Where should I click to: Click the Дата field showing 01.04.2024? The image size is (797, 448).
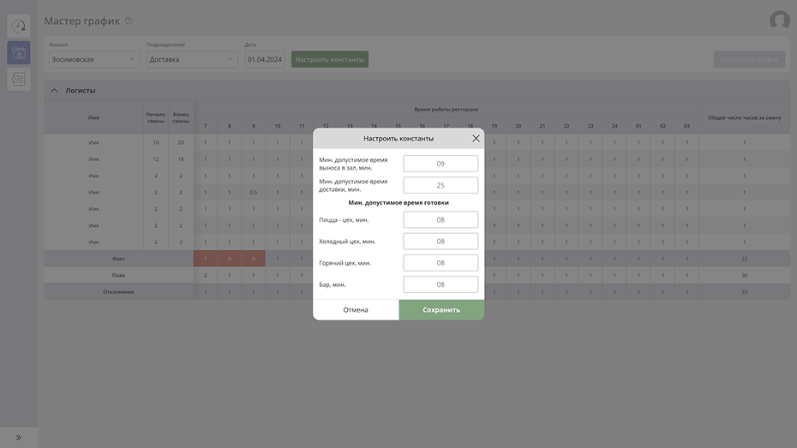tap(265, 59)
